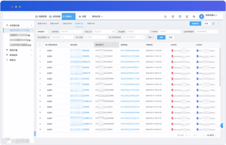Switch to the 合同档案 tab

(x=55, y=16)
